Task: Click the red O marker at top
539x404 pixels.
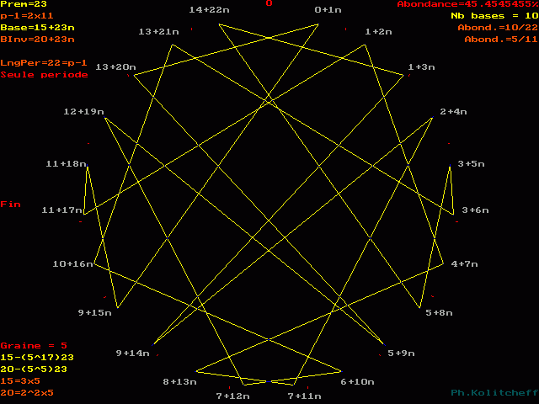Action: pos(269,4)
